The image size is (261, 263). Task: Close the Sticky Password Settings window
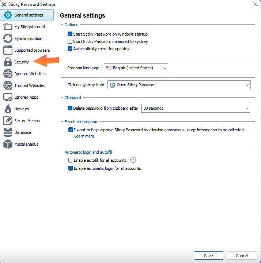(x=255, y=4)
